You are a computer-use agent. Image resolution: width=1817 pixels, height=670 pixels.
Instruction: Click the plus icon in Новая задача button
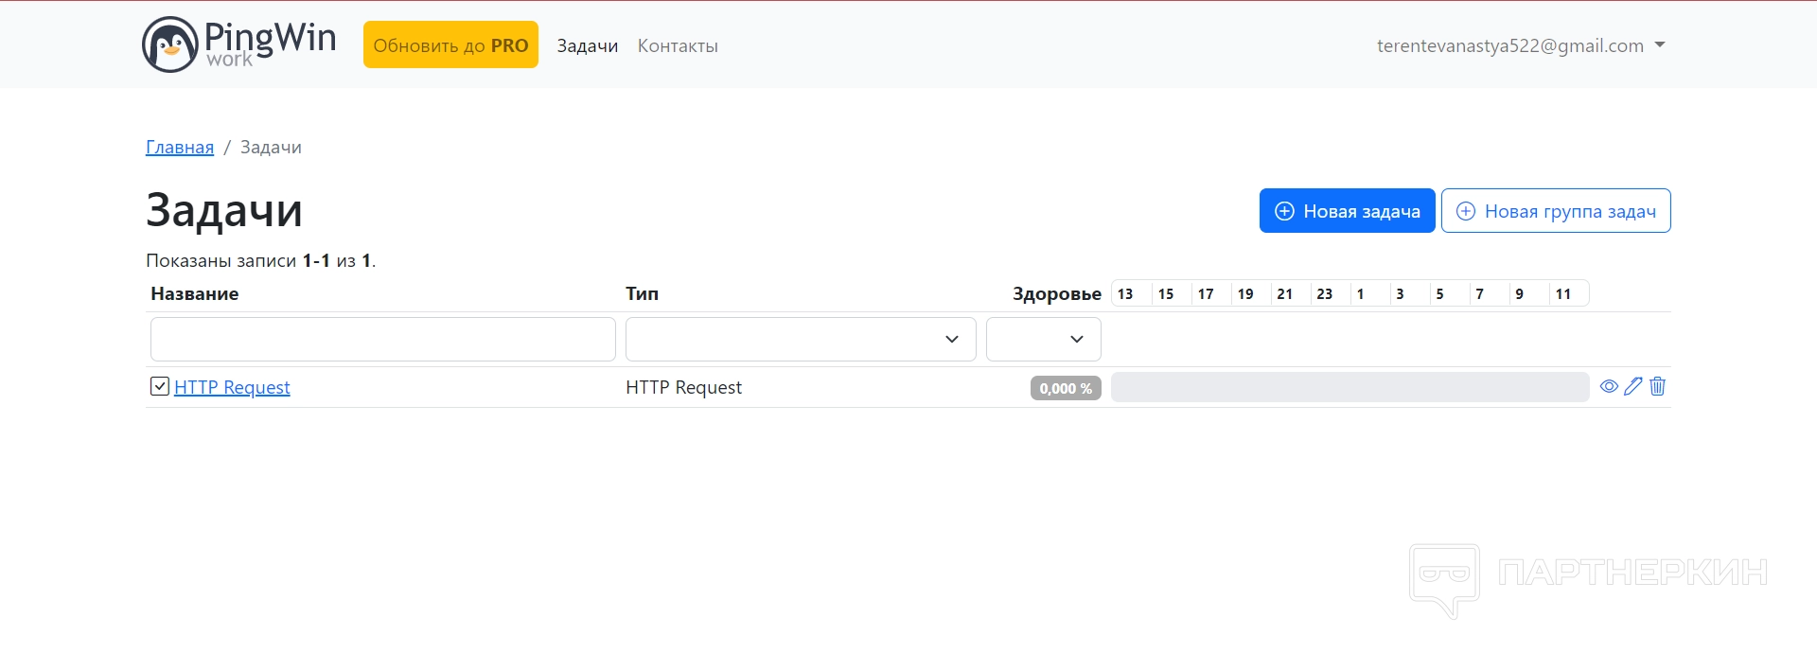[1284, 211]
